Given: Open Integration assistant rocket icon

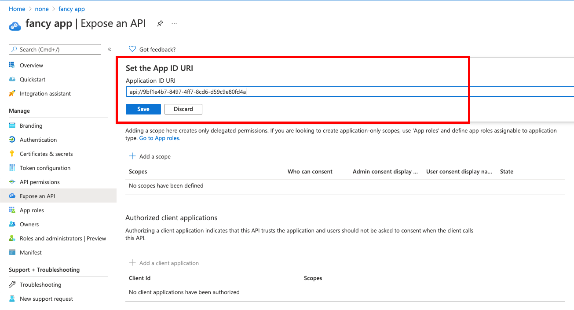Looking at the screenshot, I should tap(13, 93).
